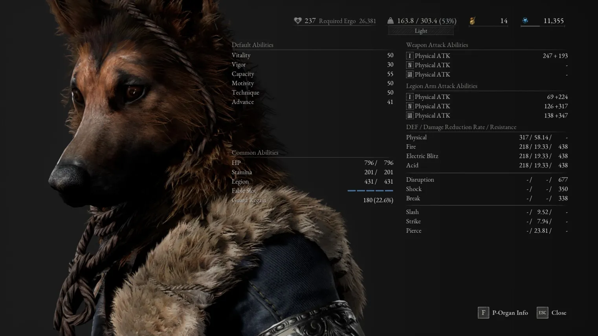Viewport: 598px width, 336px height.
Task: Click the Legion Arm Attack Abilities heading
Action: click(442, 86)
